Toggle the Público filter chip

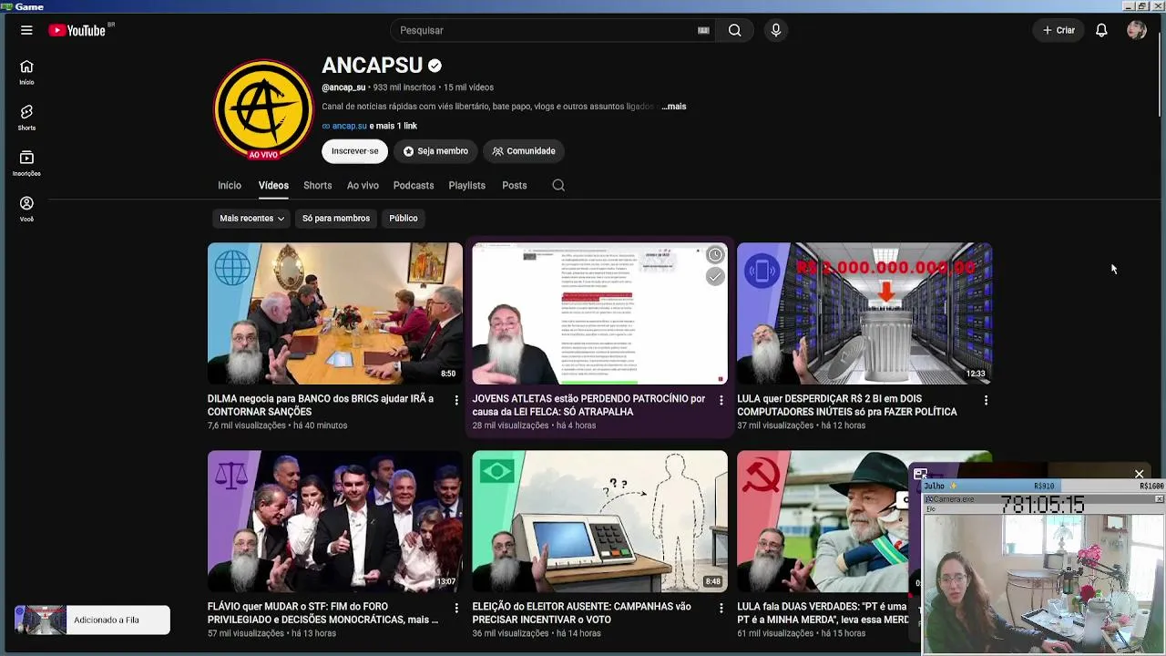404,219
